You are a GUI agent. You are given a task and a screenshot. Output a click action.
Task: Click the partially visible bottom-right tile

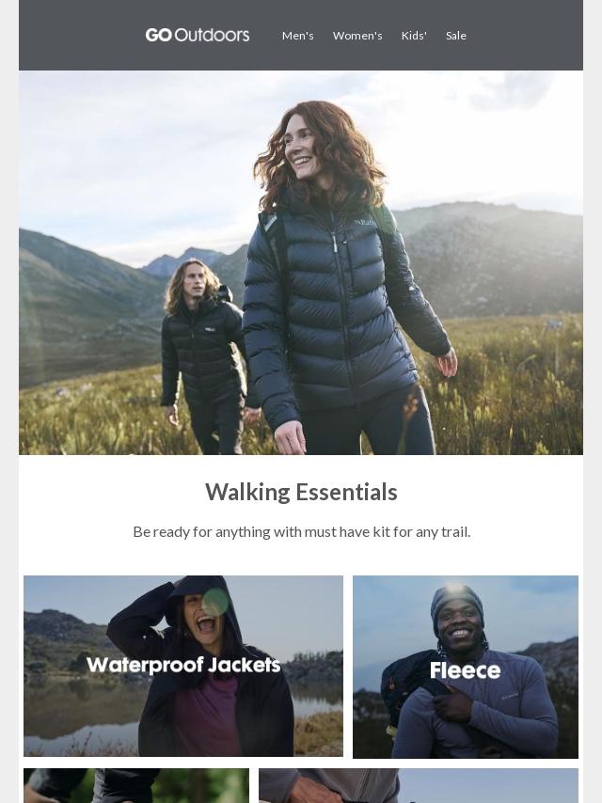click(419, 785)
